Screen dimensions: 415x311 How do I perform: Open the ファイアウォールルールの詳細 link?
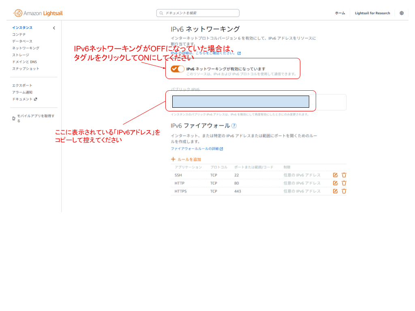[x=196, y=149]
